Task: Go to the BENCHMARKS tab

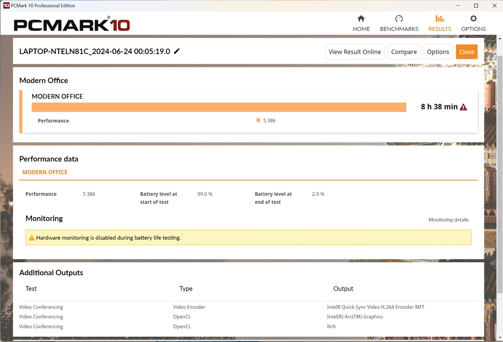Action: [x=399, y=23]
